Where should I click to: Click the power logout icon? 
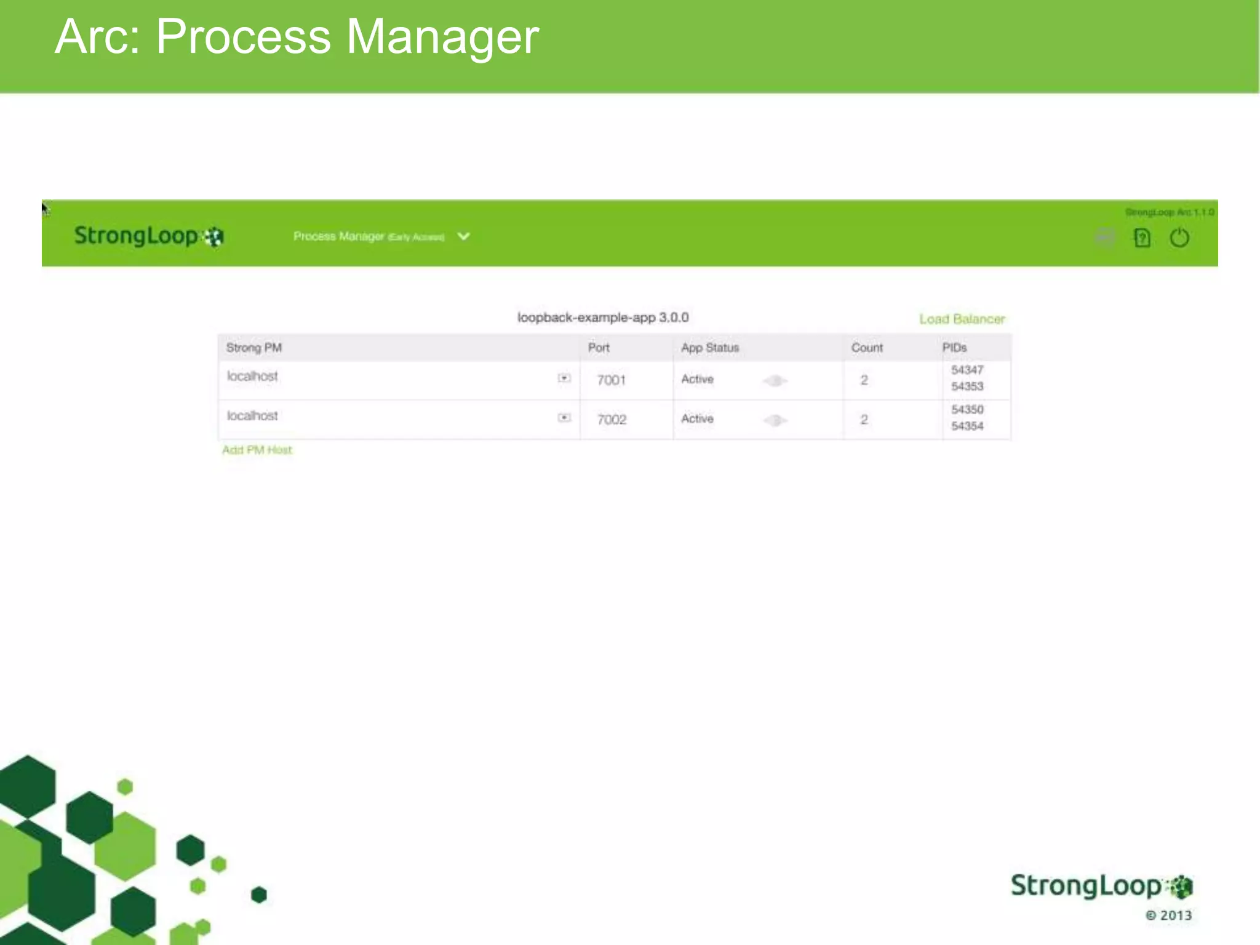click(1179, 237)
